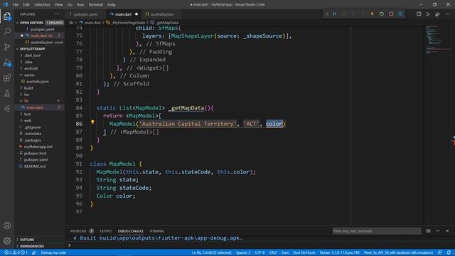The height and width of the screenshot is (256, 455).
Task: Trigger Flutter hot reload lightning icon
Action: pos(372,14)
